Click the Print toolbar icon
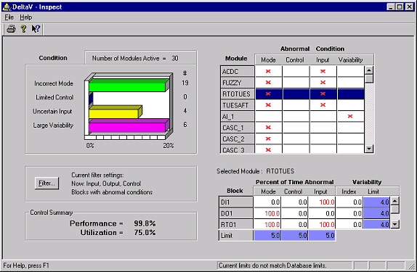This screenshot has width=417, height=272. [11, 29]
